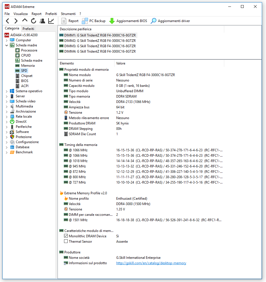This screenshot has height=282, width=266.
Task: Expand the Scheda video node
Action: click(x=7, y=102)
